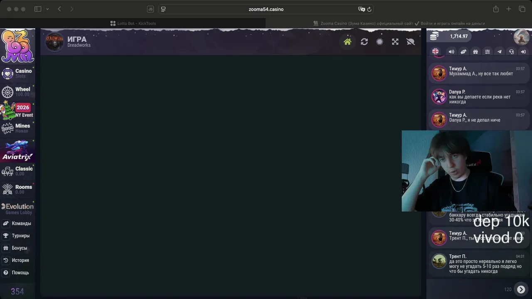Screen dimensions: 532x299
Task: Click Трент П. chat message text
Action: [x=485, y=266]
